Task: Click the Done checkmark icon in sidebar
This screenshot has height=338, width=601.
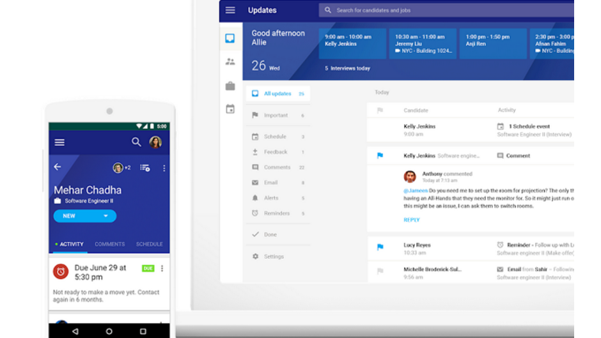Action: pos(255,234)
